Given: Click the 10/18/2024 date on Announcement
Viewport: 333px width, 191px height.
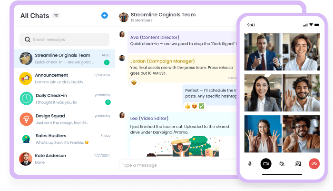Looking at the screenshot, I should click(x=101, y=75).
